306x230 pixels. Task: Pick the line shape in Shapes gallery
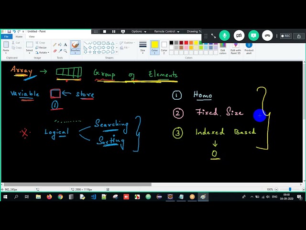coord(86,43)
